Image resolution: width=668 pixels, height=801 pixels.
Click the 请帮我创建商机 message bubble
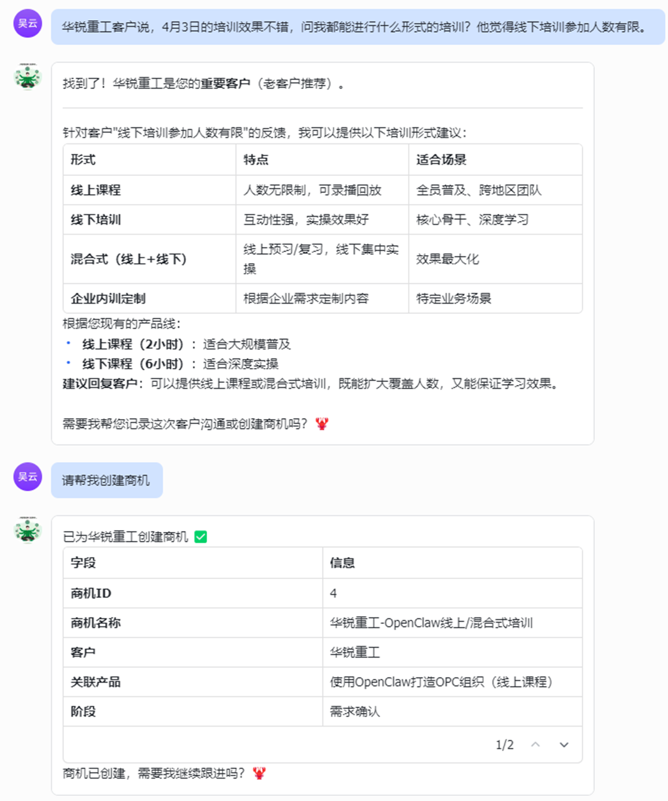click(106, 480)
